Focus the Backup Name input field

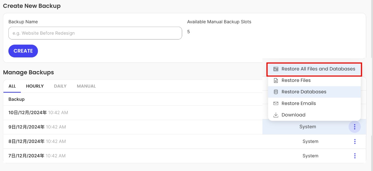tap(95, 33)
